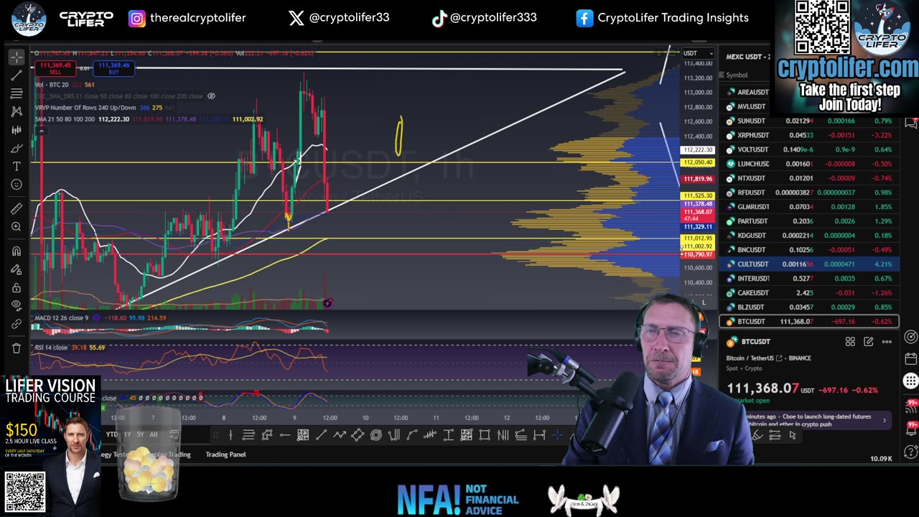Select CAKEUSDT in the watchlist

tap(808, 293)
